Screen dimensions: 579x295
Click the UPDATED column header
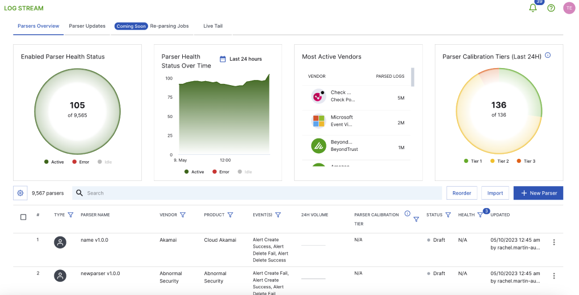[500, 215]
